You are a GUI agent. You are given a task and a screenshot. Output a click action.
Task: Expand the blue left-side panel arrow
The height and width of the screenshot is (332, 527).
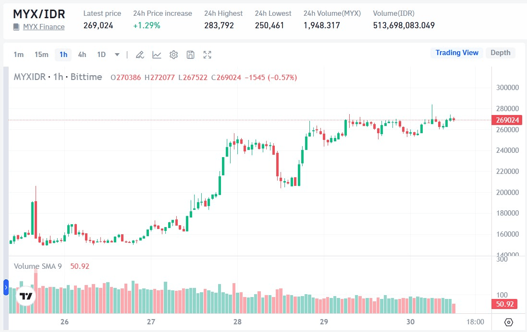click(6, 287)
